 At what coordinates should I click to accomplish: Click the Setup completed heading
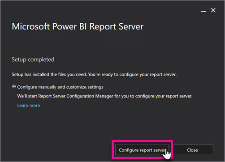(x=33, y=60)
